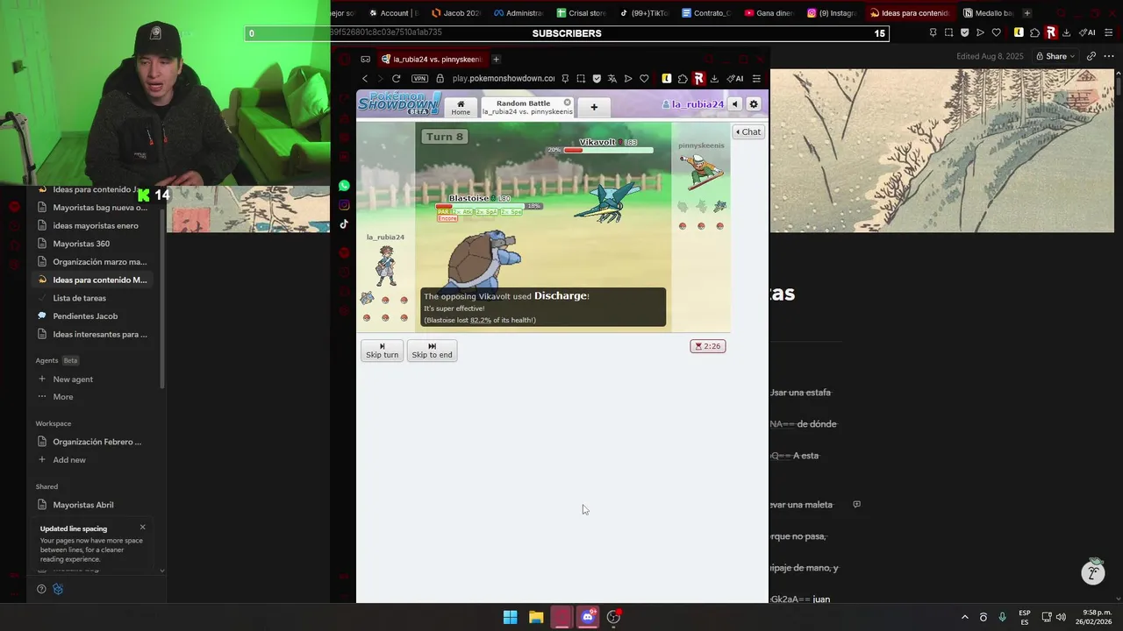This screenshot has width=1123, height=631.
Task: Click floating Notion AI face icon
Action: click(1093, 573)
